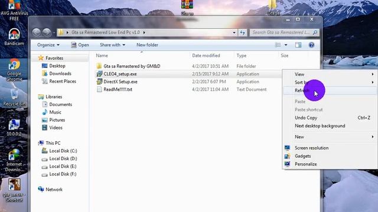The image size is (378, 212).
Task: Click the New folder toolbar button
Action: [x=147, y=45]
